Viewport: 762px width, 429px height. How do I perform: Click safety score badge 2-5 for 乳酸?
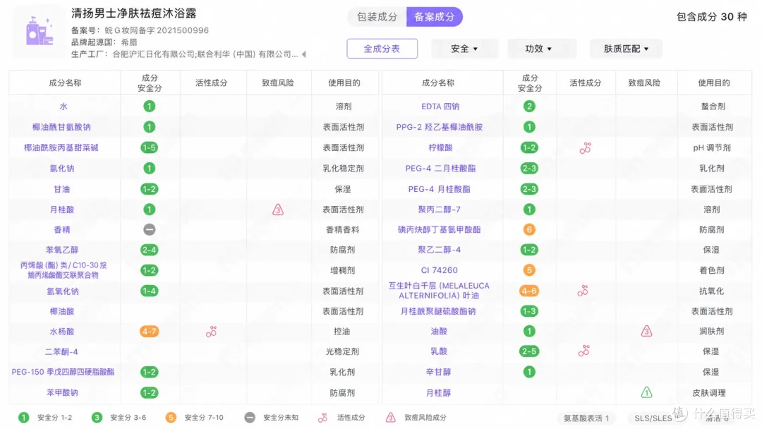point(529,351)
